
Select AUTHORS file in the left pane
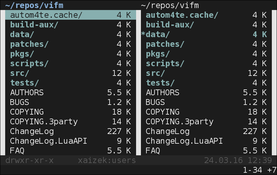click(x=71, y=92)
